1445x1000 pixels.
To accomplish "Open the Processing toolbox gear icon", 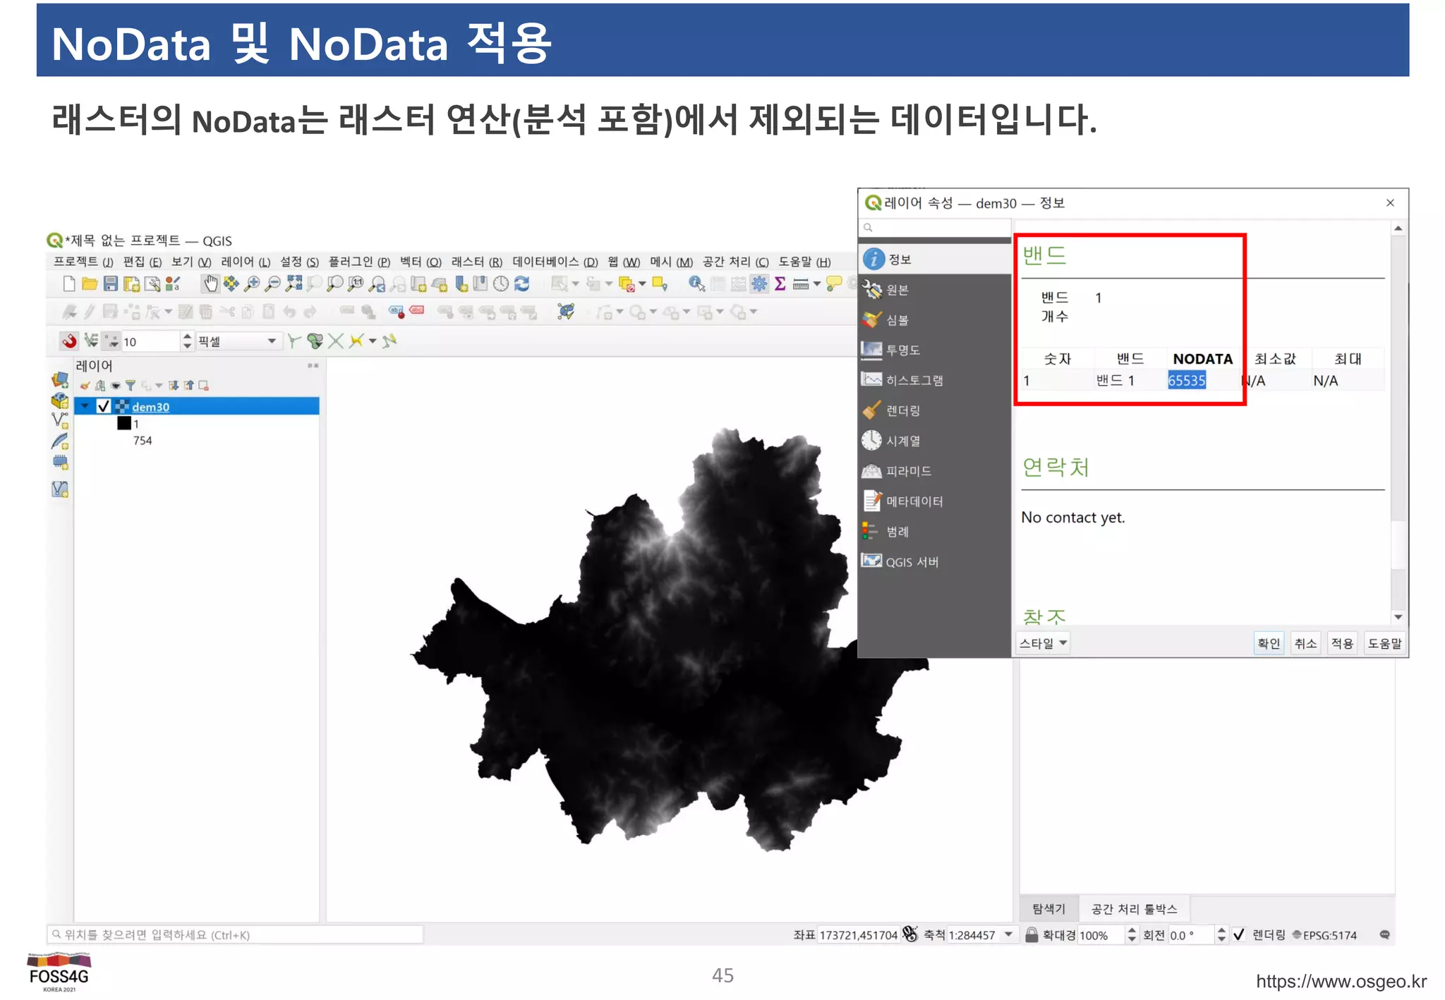I will tap(759, 284).
